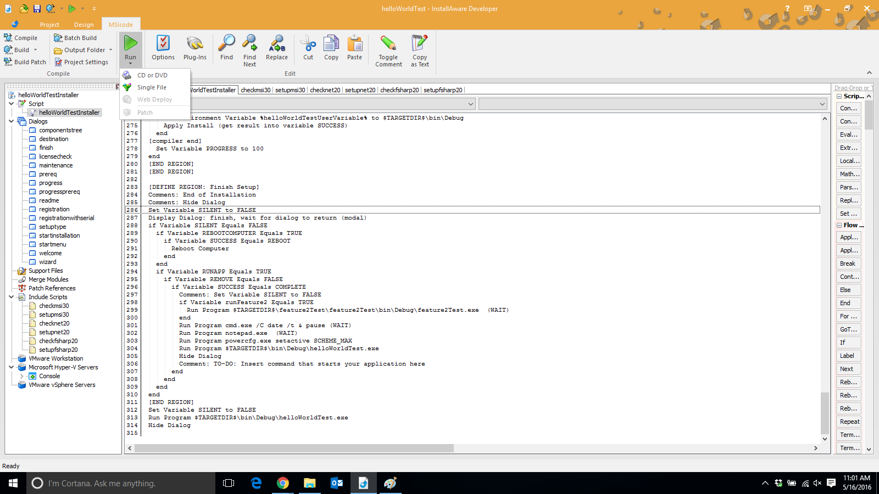Switch to the Design ribbon tab

pyautogui.click(x=84, y=25)
